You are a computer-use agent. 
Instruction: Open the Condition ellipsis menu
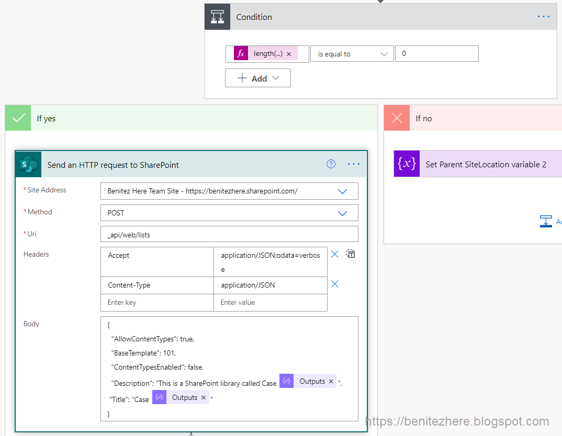pyautogui.click(x=543, y=16)
